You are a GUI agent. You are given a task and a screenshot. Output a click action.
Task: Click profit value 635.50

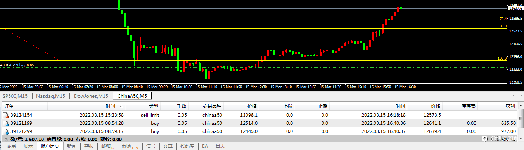pyautogui.click(x=508, y=124)
